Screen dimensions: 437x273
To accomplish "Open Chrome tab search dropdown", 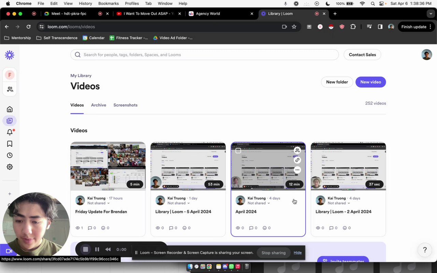I will point(431,14).
